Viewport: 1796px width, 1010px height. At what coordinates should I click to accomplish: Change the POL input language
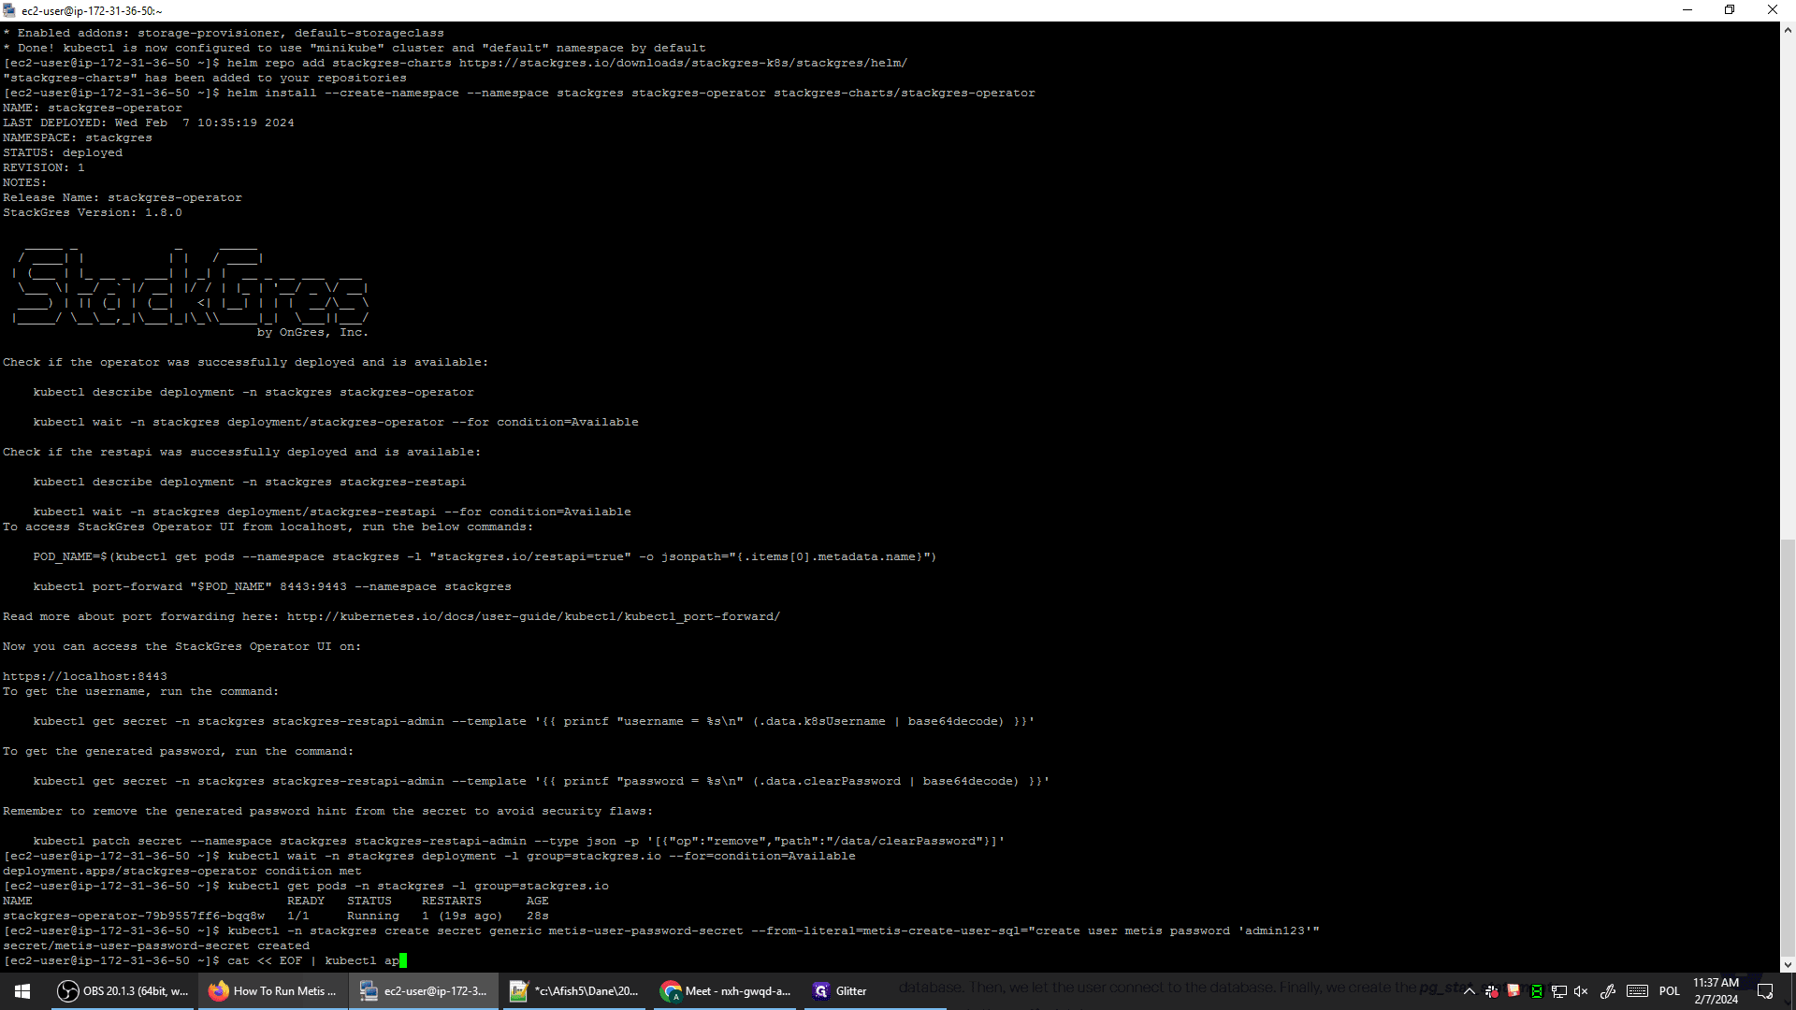click(x=1670, y=991)
